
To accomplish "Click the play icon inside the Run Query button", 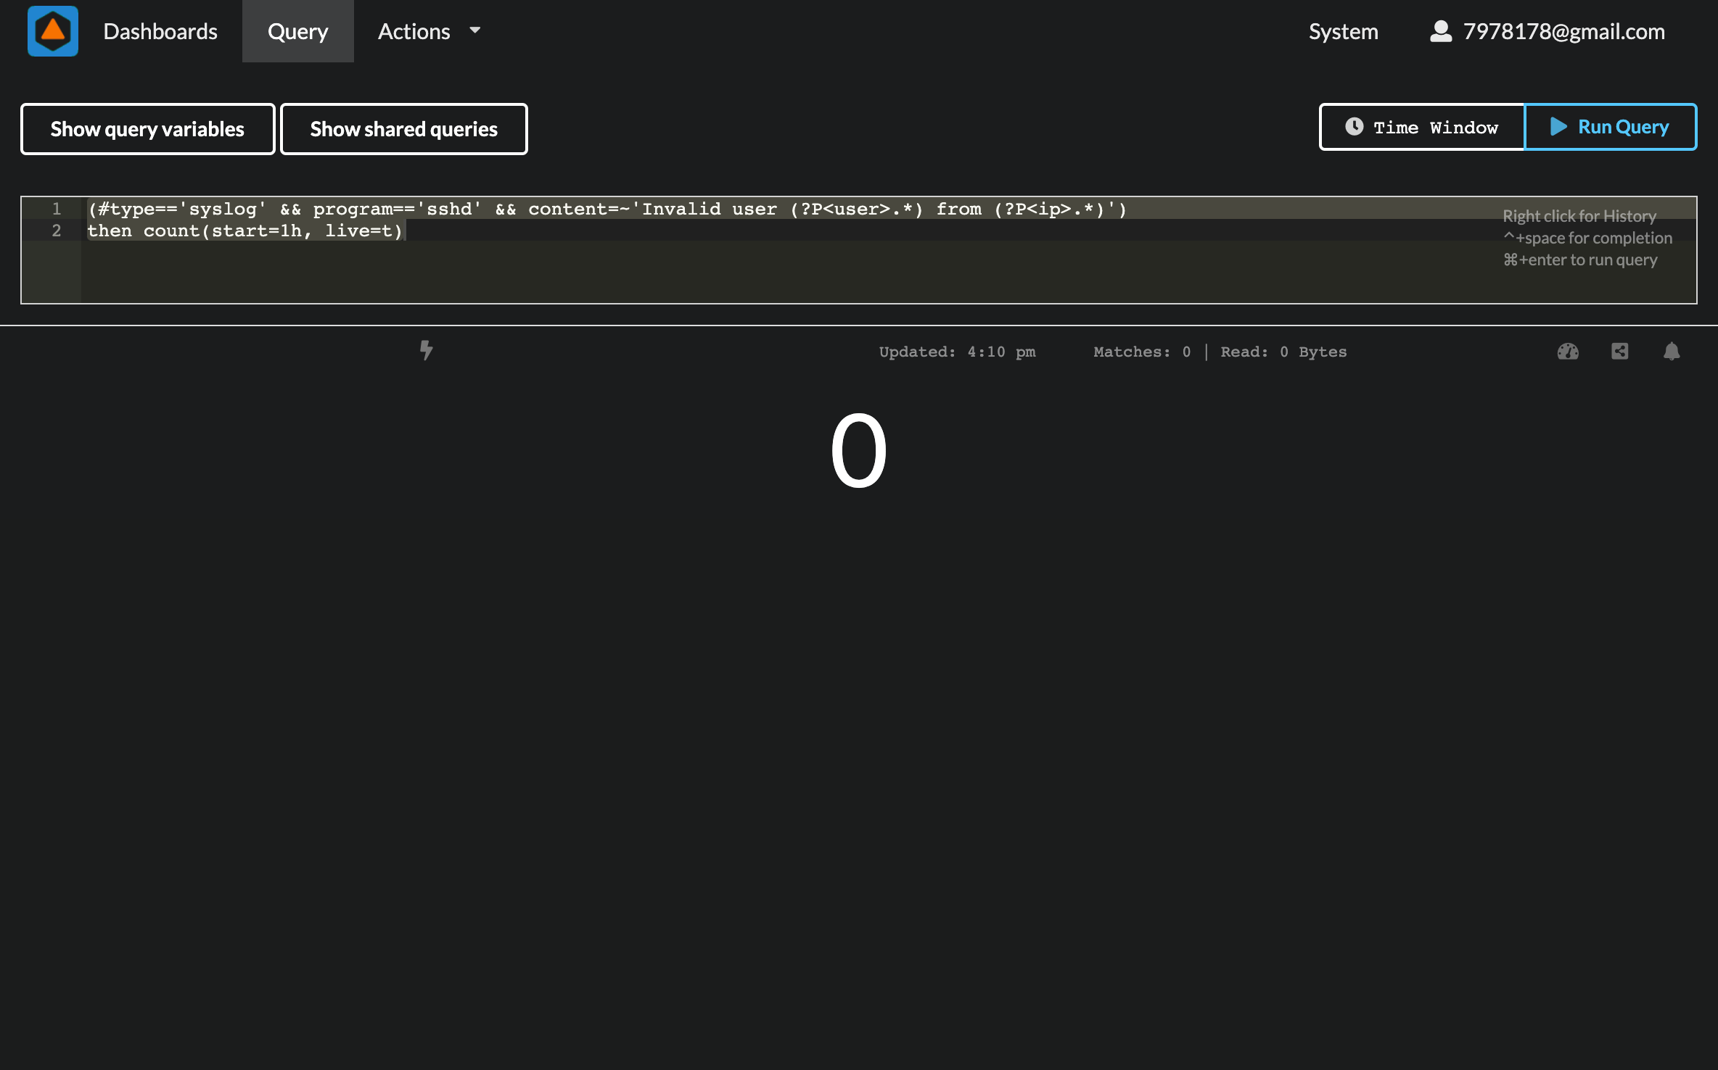I will click(1558, 126).
